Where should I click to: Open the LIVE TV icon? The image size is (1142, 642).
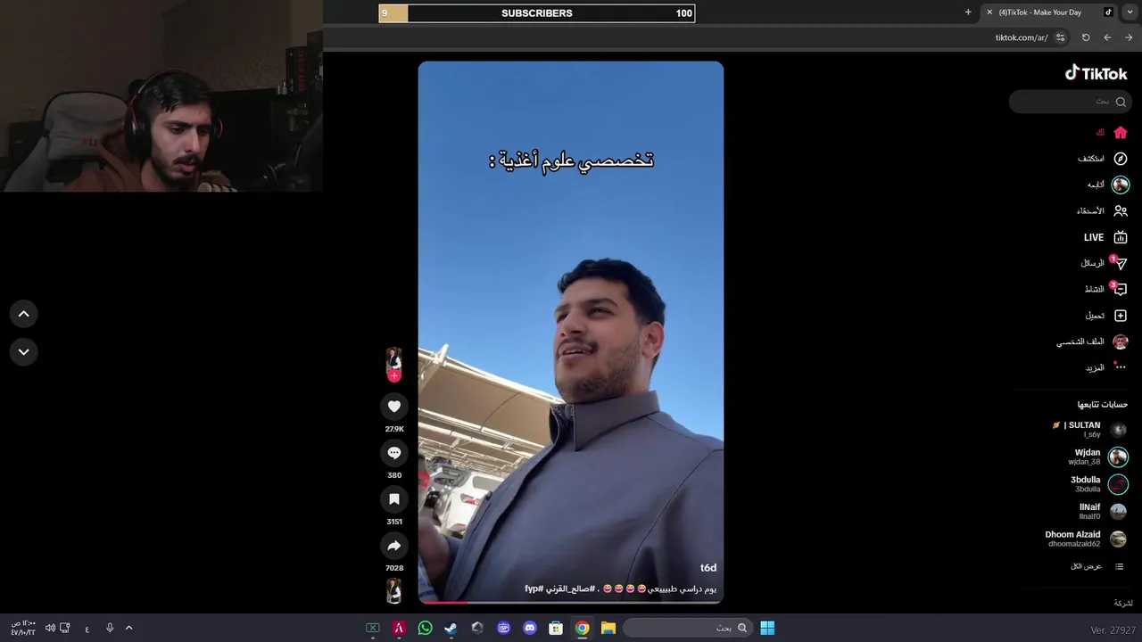coord(1121,237)
